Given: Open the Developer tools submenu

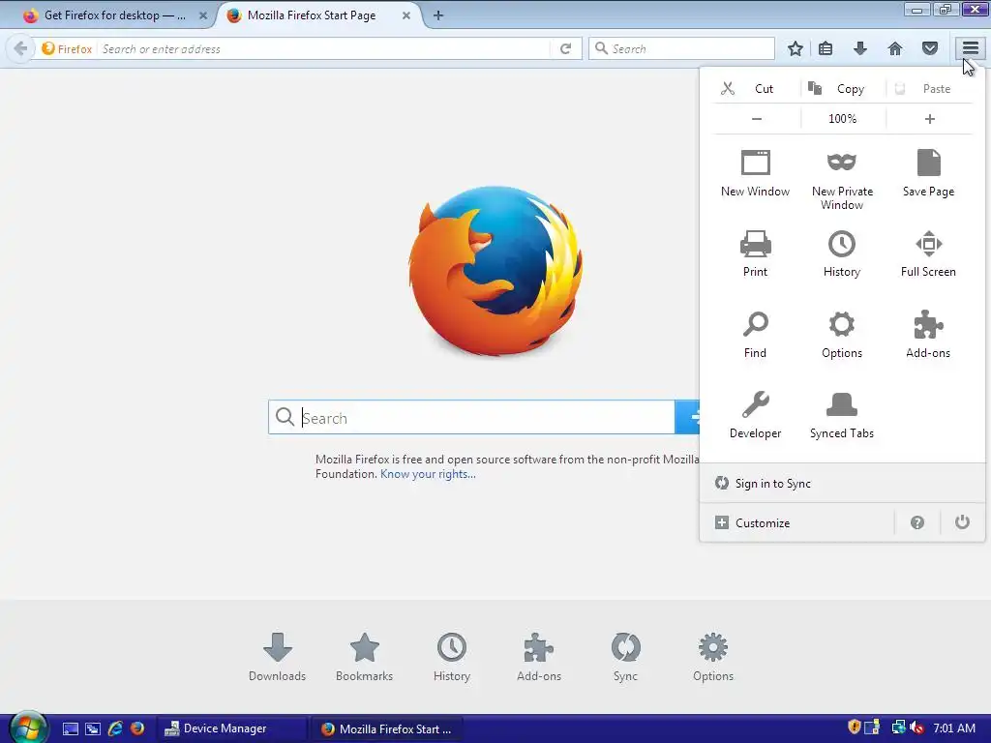Looking at the screenshot, I should pos(755,415).
